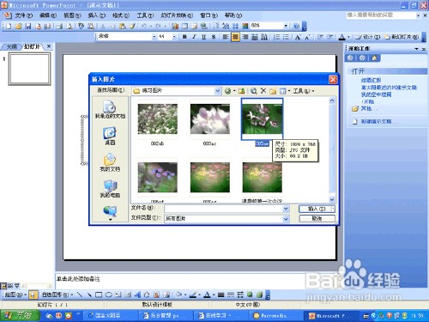The height and width of the screenshot is (322, 429).
Task: Go to 我的文档 in dialog sidebar
Action: [110, 162]
